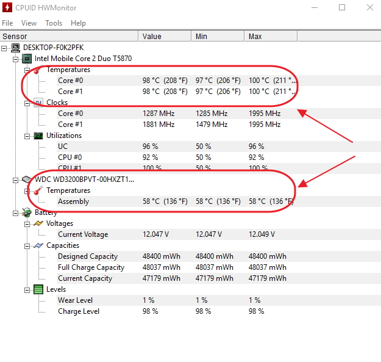381x362 pixels.
Task: Click the 48037 mWh value of Full Charge Capacity
Action: (162, 267)
